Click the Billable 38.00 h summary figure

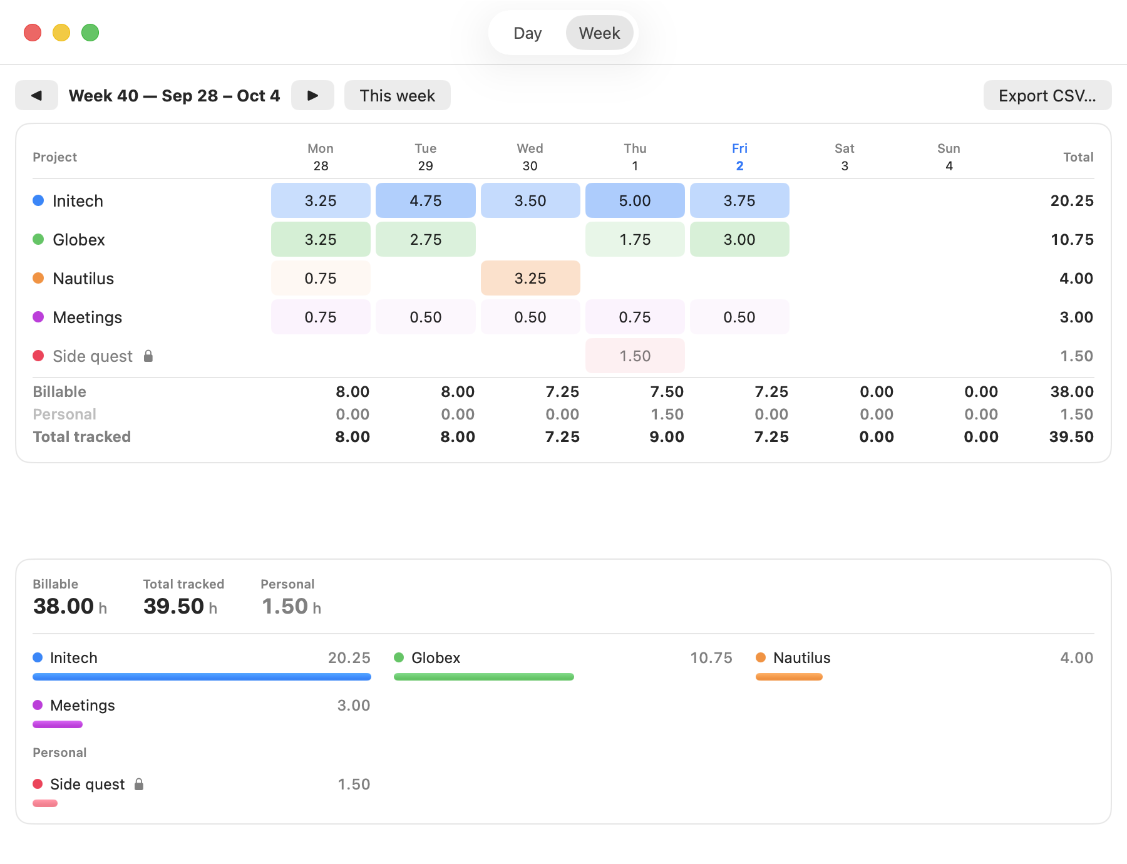pos(70,606)
